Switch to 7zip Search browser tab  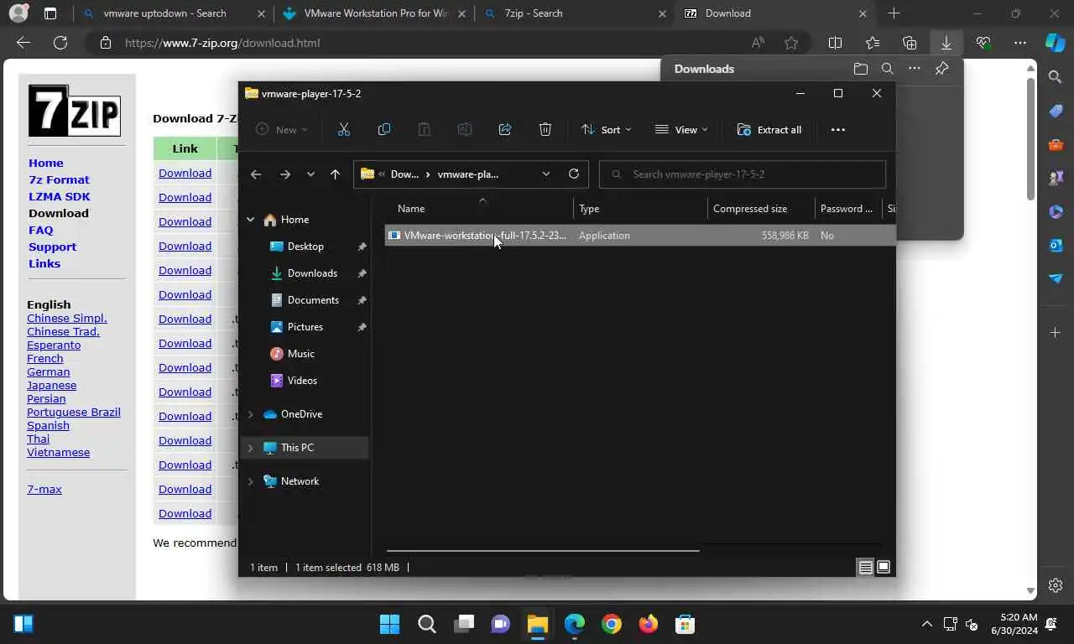click(x=574, y=13)
